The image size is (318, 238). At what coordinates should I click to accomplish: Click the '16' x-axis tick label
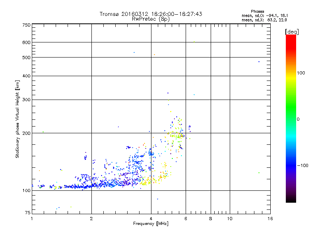coord(270,219)
